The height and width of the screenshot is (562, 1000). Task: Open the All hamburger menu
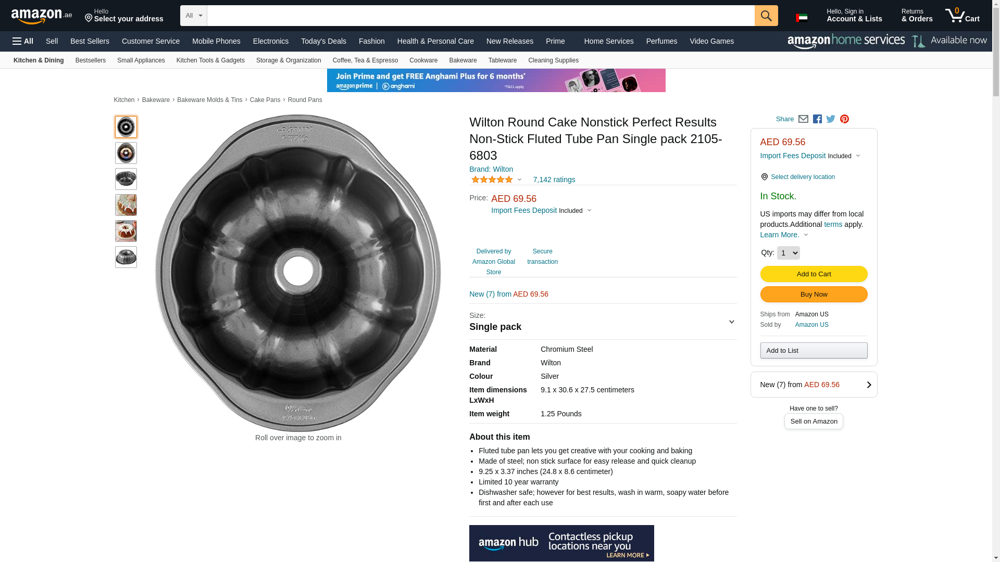(x=23, y=41)
